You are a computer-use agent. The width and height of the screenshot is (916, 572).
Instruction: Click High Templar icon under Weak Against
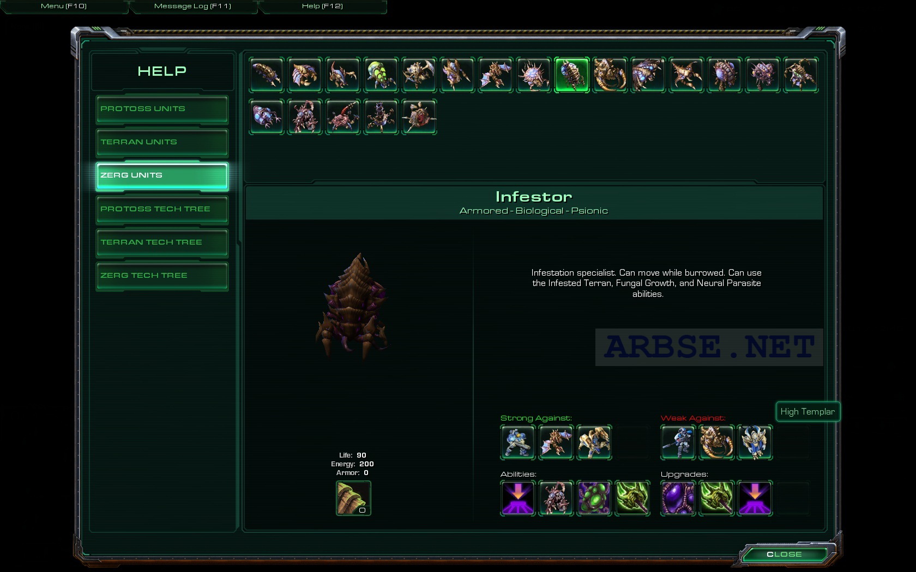(755, 442)
